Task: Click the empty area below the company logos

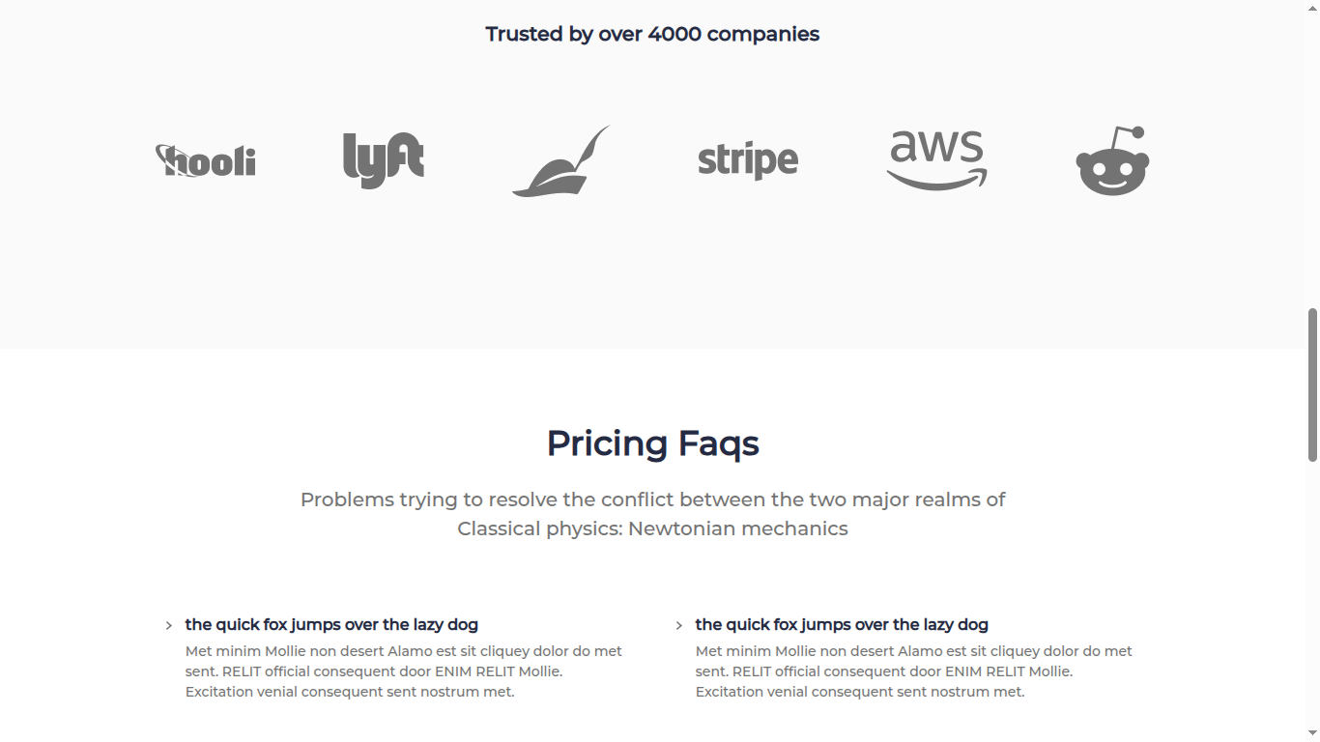Action: [x=652, y=280]
